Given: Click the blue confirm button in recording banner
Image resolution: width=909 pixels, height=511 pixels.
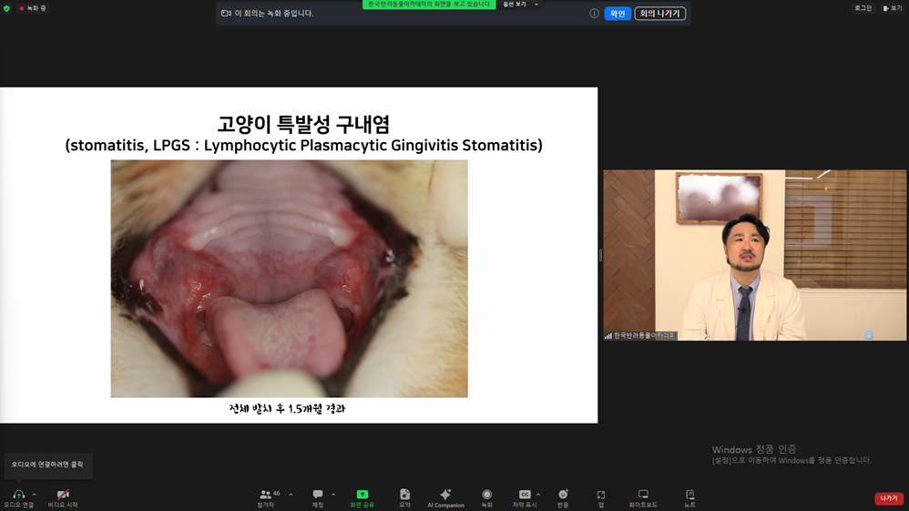Looking at the screenshot, I should pos(618,14).
